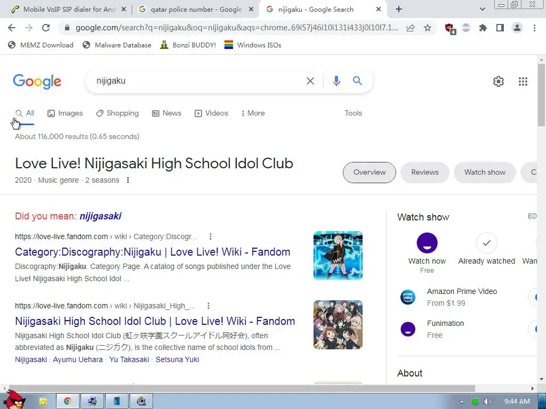Go back with the browser back arrow
Image resolution: width=546 pixels, height=409 pixels.
(12, 28)
